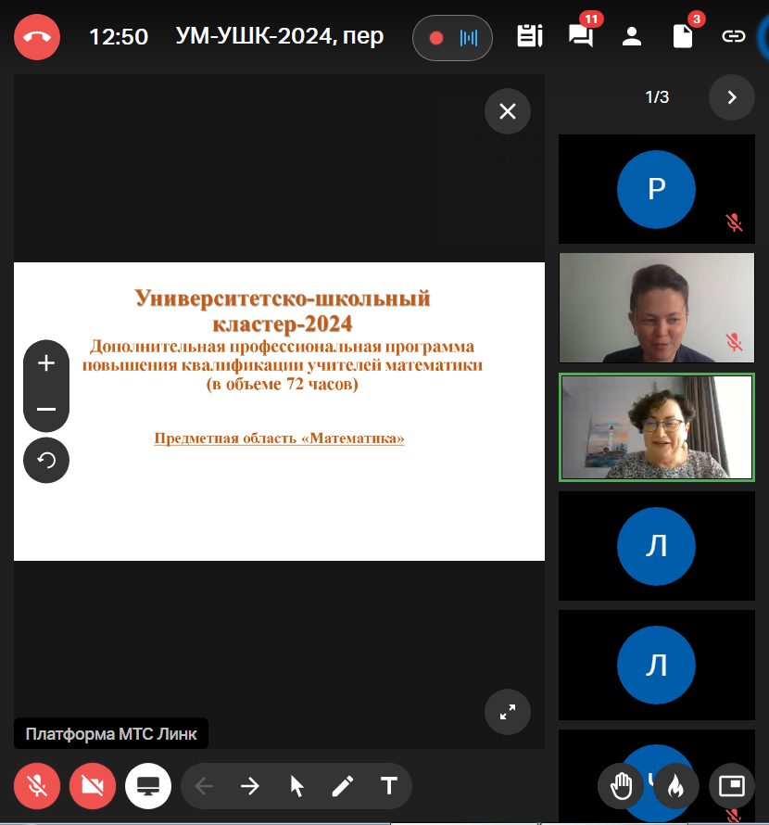Open the participants list
Viewport: 769px width, 825px height.
pos(632,37)
